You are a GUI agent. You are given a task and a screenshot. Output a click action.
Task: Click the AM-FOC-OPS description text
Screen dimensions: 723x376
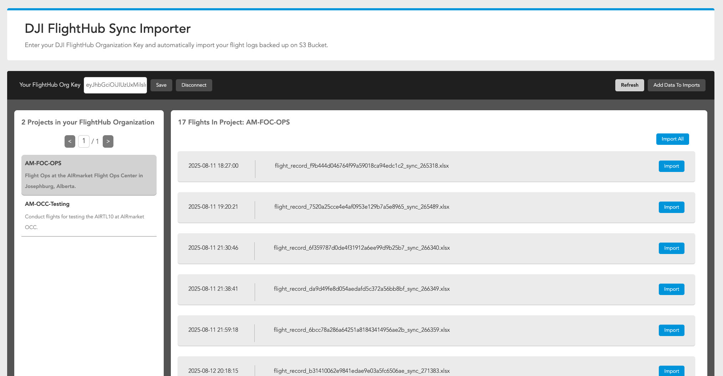[84, 181]
